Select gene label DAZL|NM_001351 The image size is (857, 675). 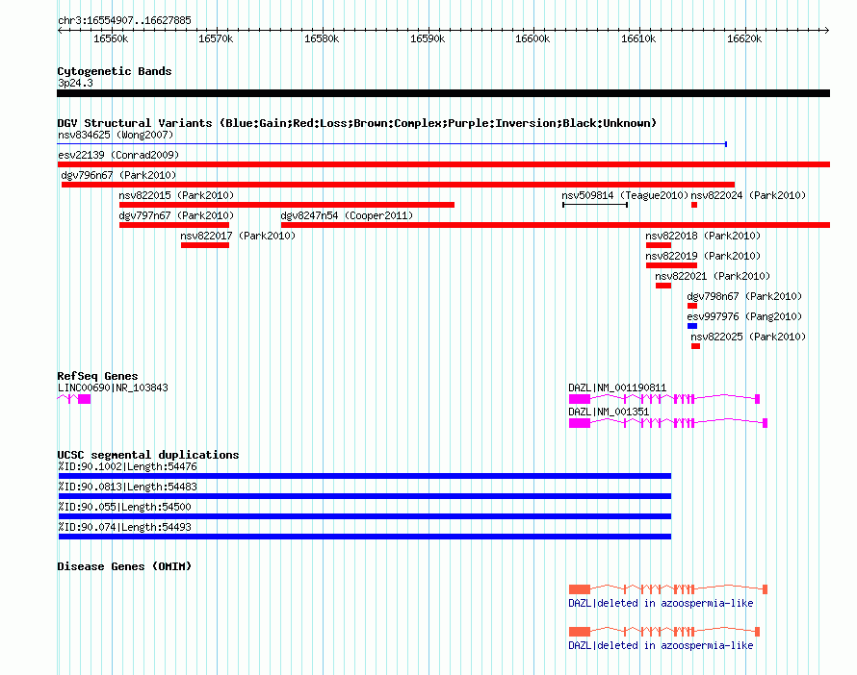click(x=609, y=412)
